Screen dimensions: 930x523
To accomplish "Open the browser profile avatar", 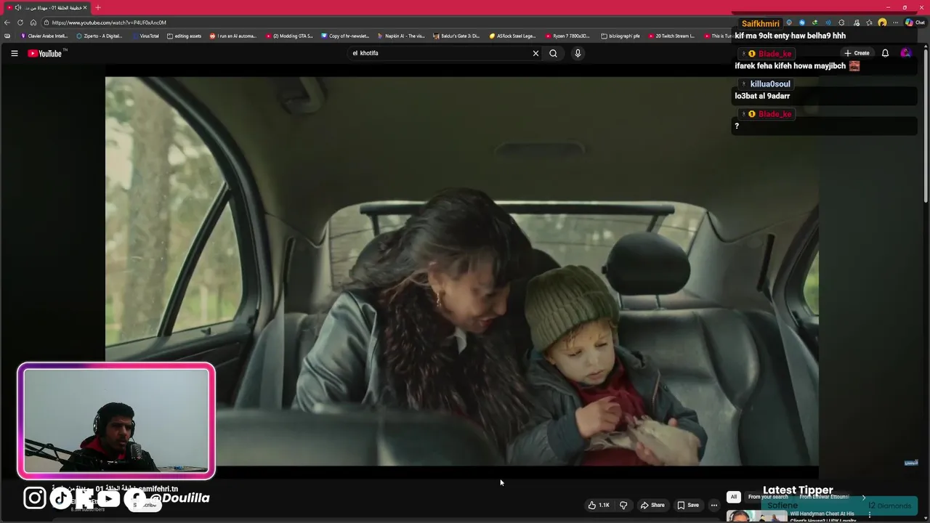I will (x=882, y=23).
